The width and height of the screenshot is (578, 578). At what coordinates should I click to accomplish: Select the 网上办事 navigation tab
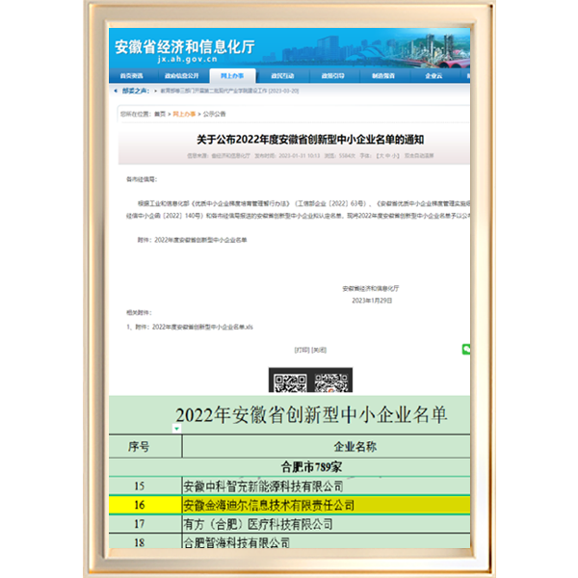coord(232,76)
